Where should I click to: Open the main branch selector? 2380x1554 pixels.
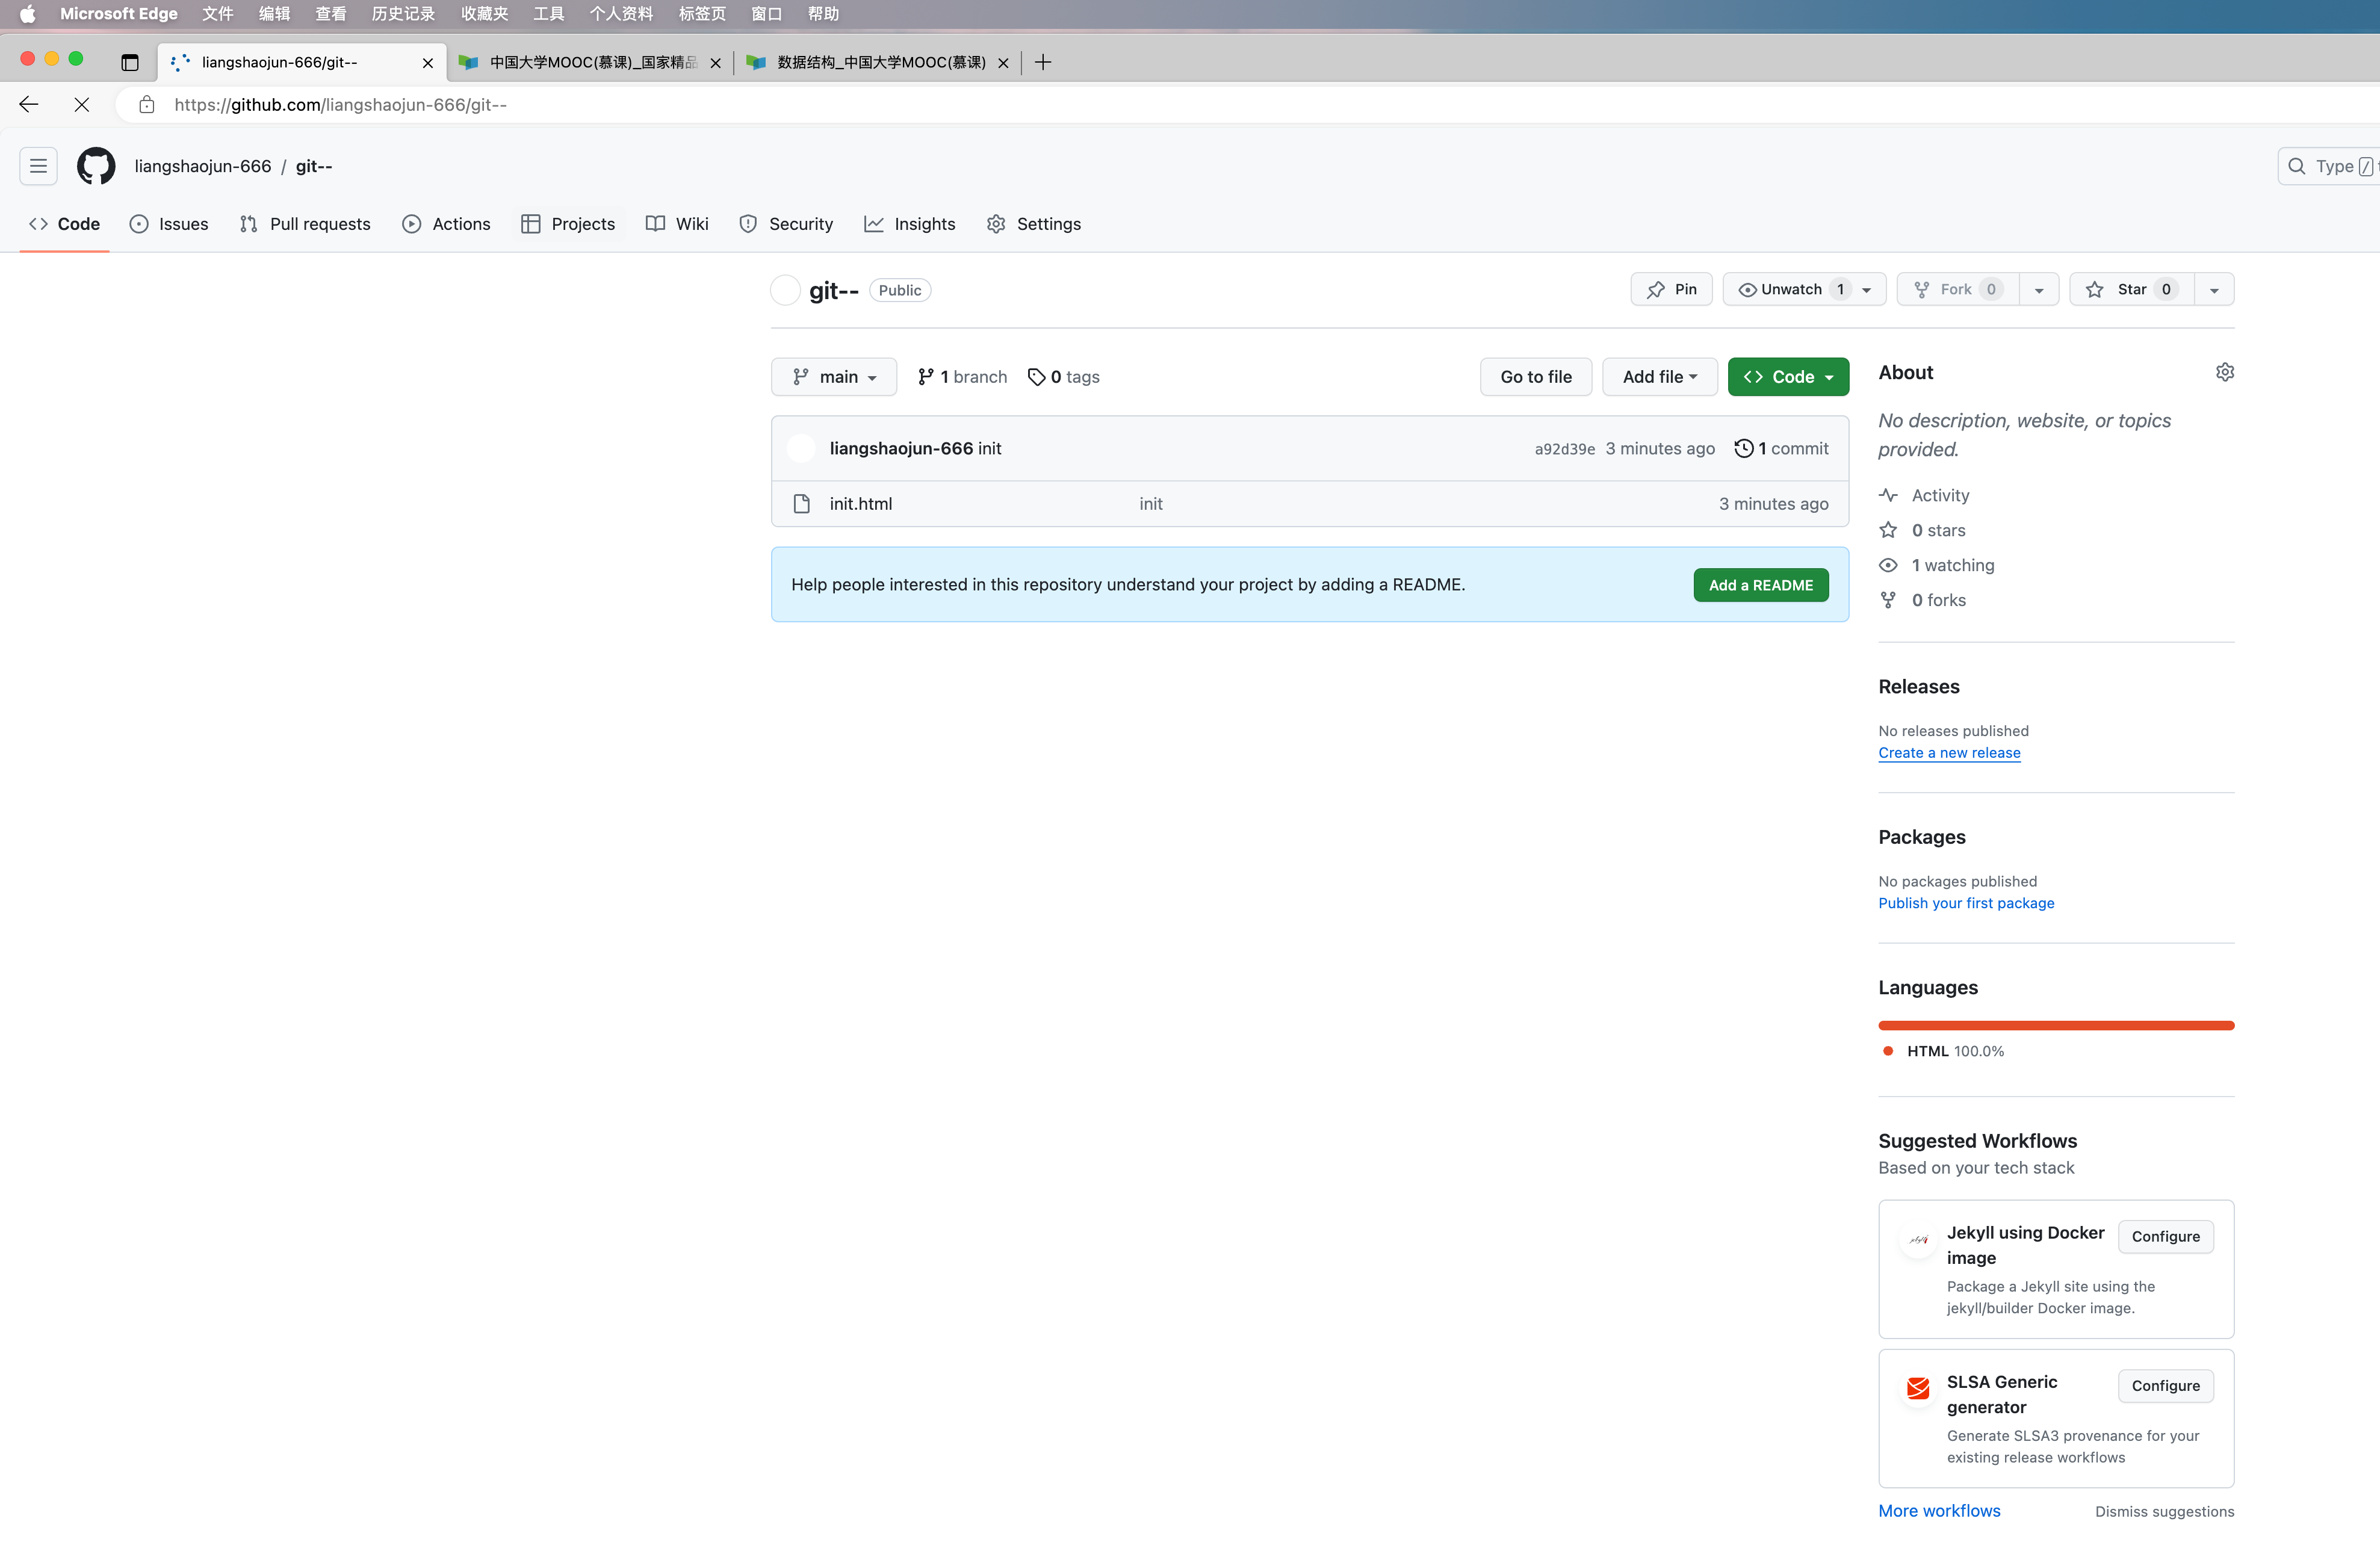(x=833, y=376)
